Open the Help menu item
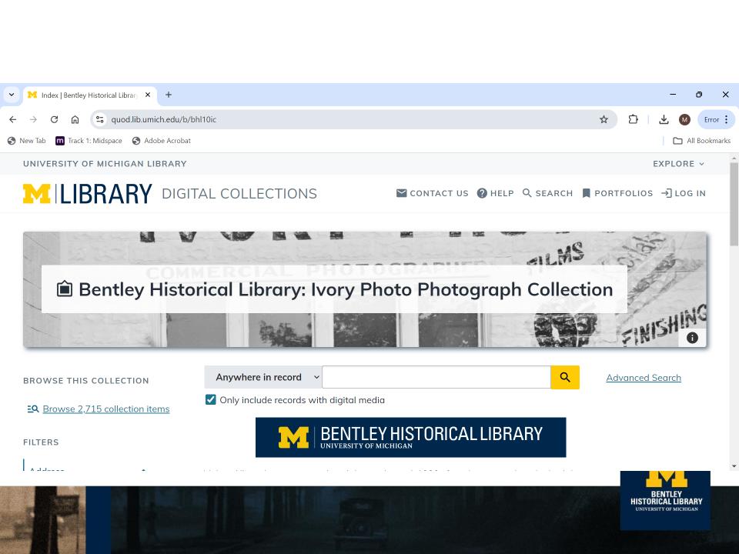The width and height of the screenshot is (739, 554). (x=495, y=193)
